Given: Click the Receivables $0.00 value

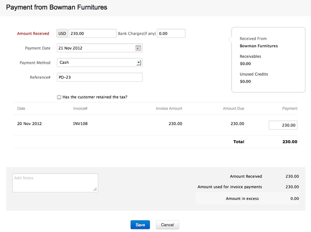Looking at the screenshot, I should (x=245, y=64).
